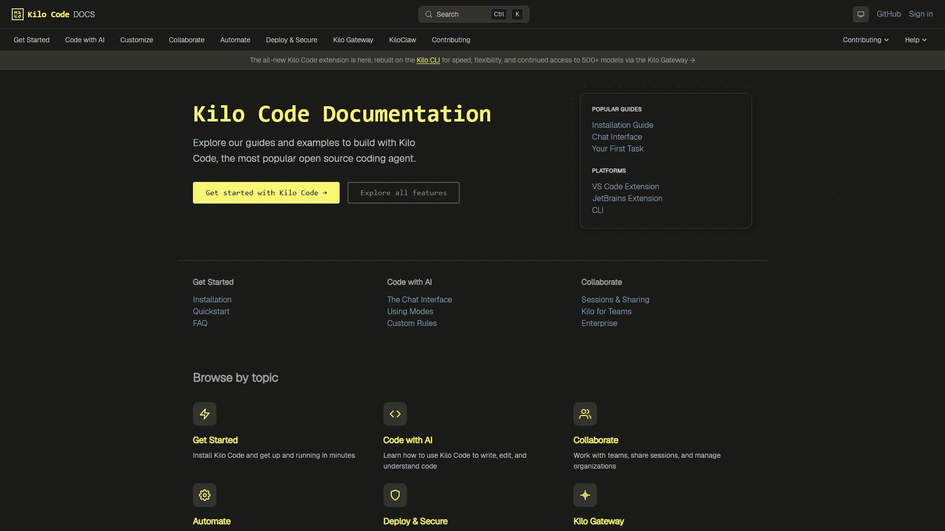
Task: Click the Ctrl shortcut key badge
Action: pos(499,14)
